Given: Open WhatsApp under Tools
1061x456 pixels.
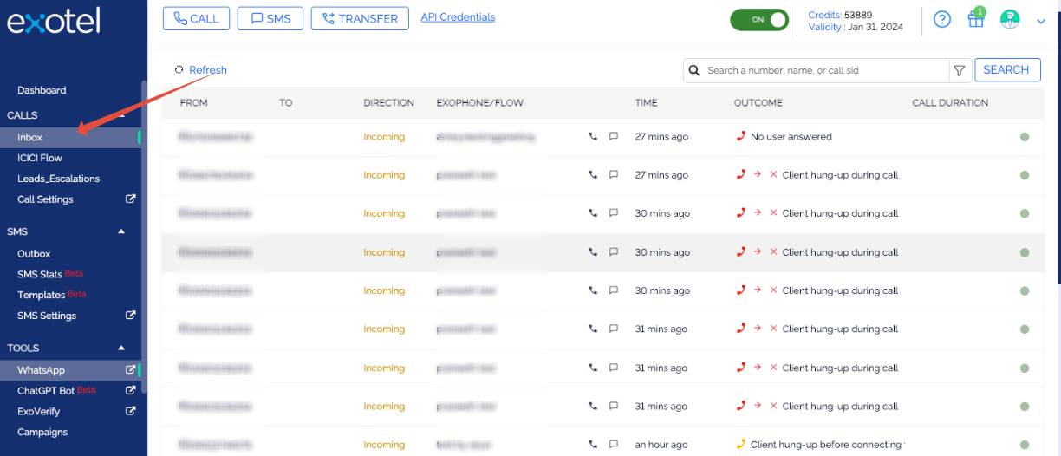Looking at the screenshot, I should pyautogui.click(x=41, y=370).
